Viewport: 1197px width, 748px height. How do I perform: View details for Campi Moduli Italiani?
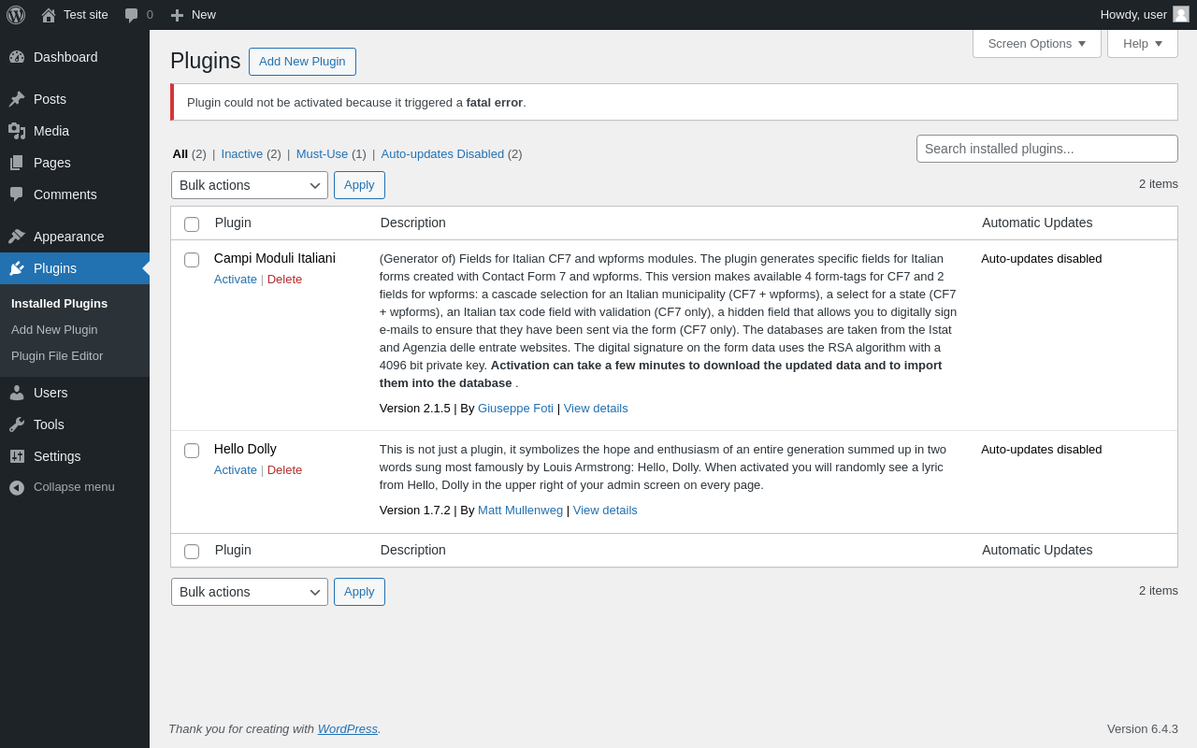point(596,408)
